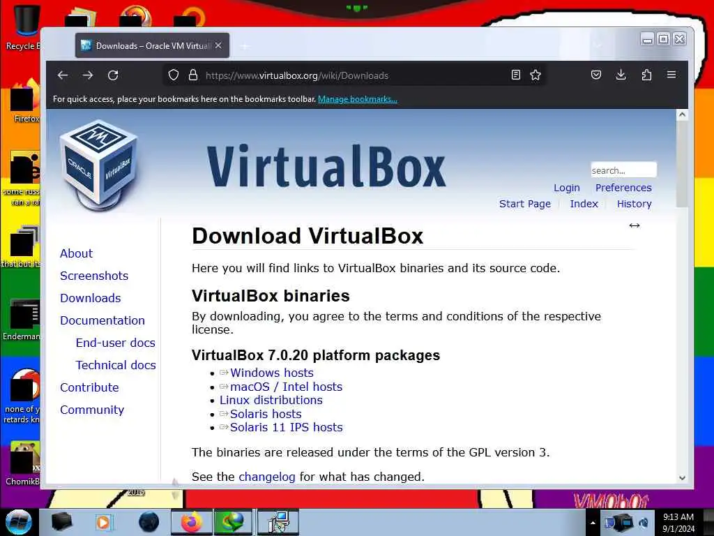Click the vertical scrollbar thumb

[x=682, y=164]
